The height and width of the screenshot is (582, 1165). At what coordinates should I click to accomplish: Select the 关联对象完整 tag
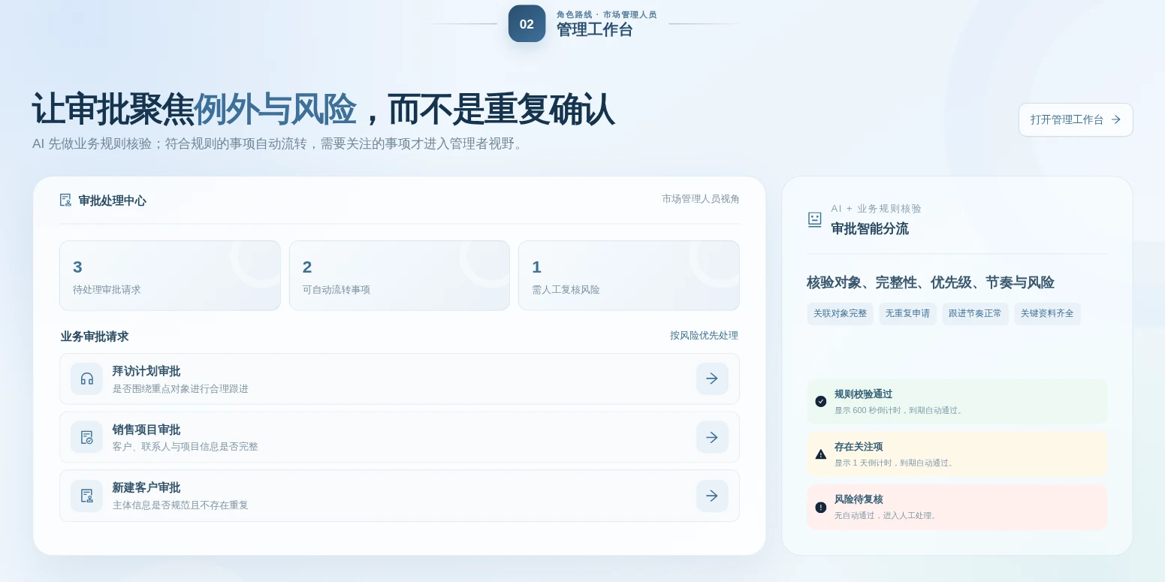click(x=840, y=314)
